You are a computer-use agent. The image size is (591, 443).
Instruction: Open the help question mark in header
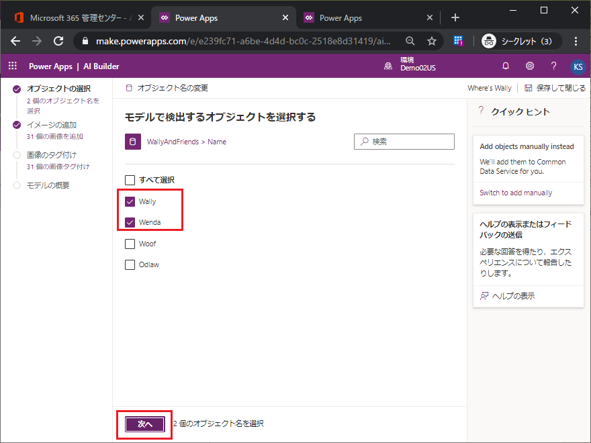[553, 66]
